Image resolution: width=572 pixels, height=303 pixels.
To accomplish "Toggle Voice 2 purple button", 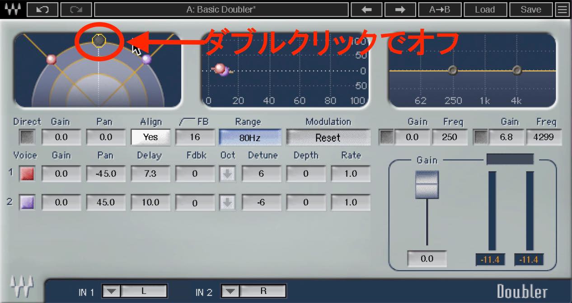I will (x=27, y=203).
